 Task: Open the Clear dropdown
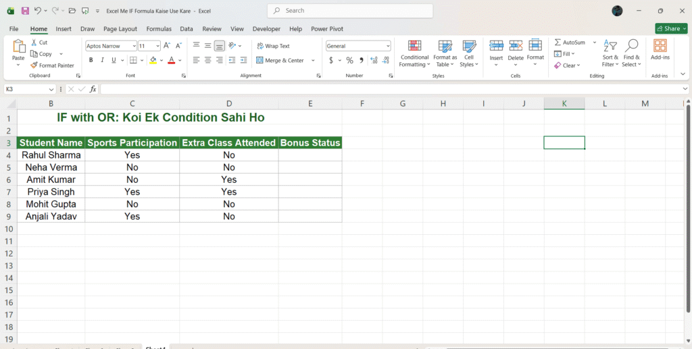pos(567,65)
